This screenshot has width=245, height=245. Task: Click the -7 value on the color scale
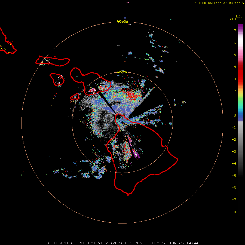point(234,200)
